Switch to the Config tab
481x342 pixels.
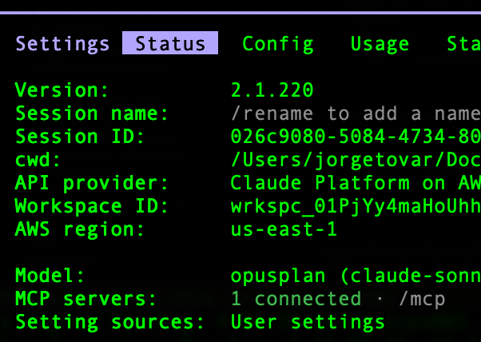click(x=278, y=44)
